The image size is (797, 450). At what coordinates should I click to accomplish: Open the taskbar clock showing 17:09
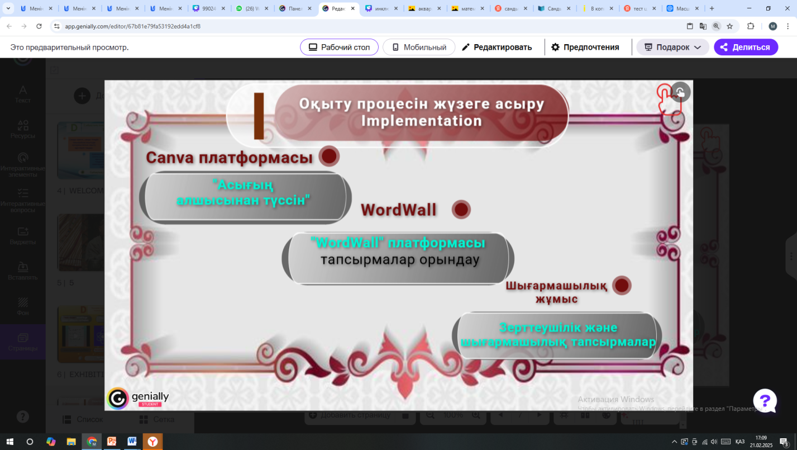(x=761, y=442)
